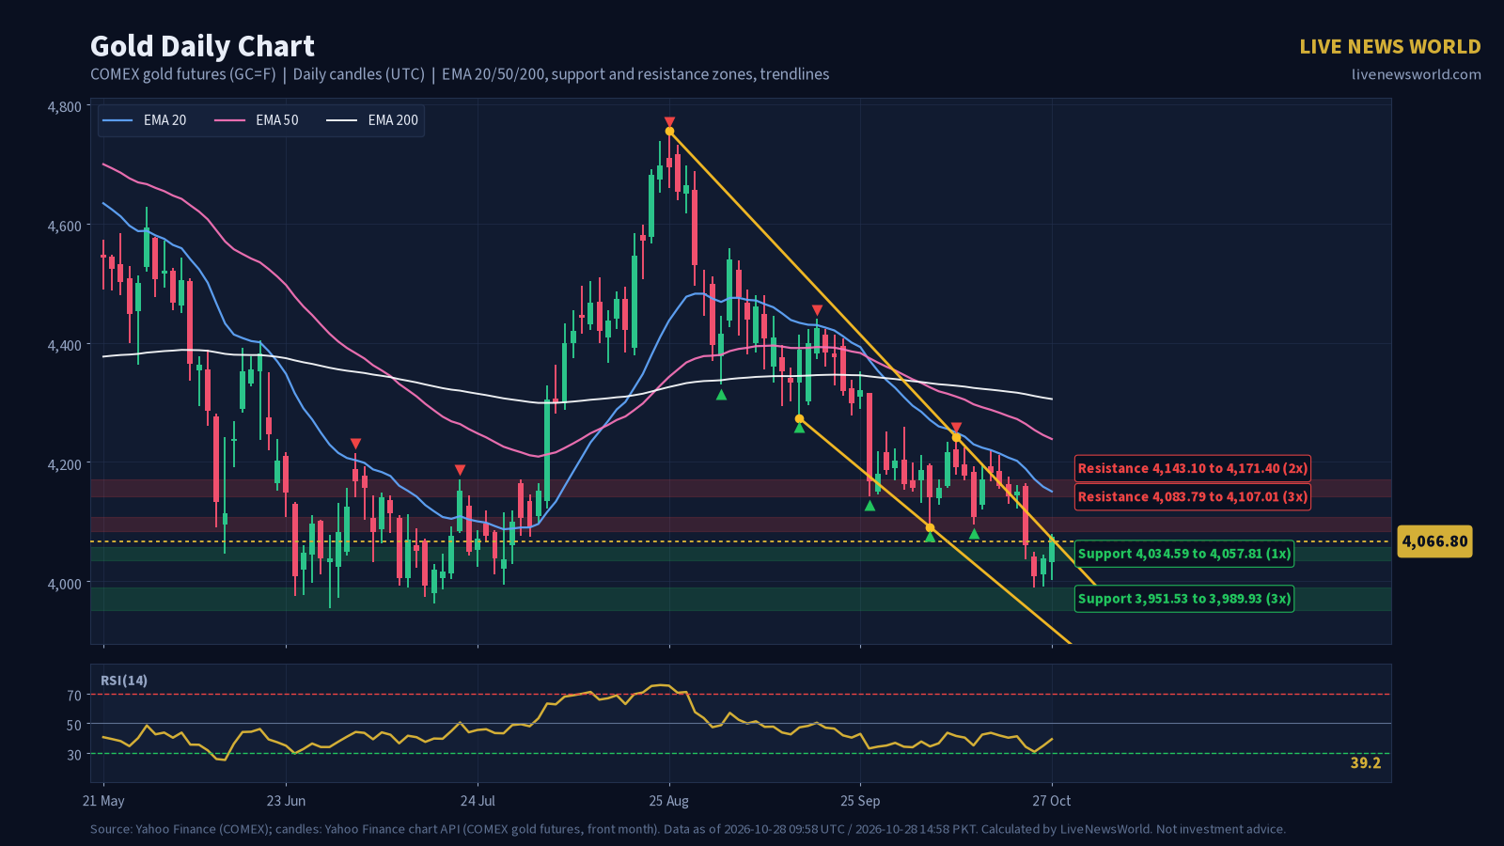Click the red peak marker above the August high
This screenshot has height=846, width=1504.
(669, 122)
